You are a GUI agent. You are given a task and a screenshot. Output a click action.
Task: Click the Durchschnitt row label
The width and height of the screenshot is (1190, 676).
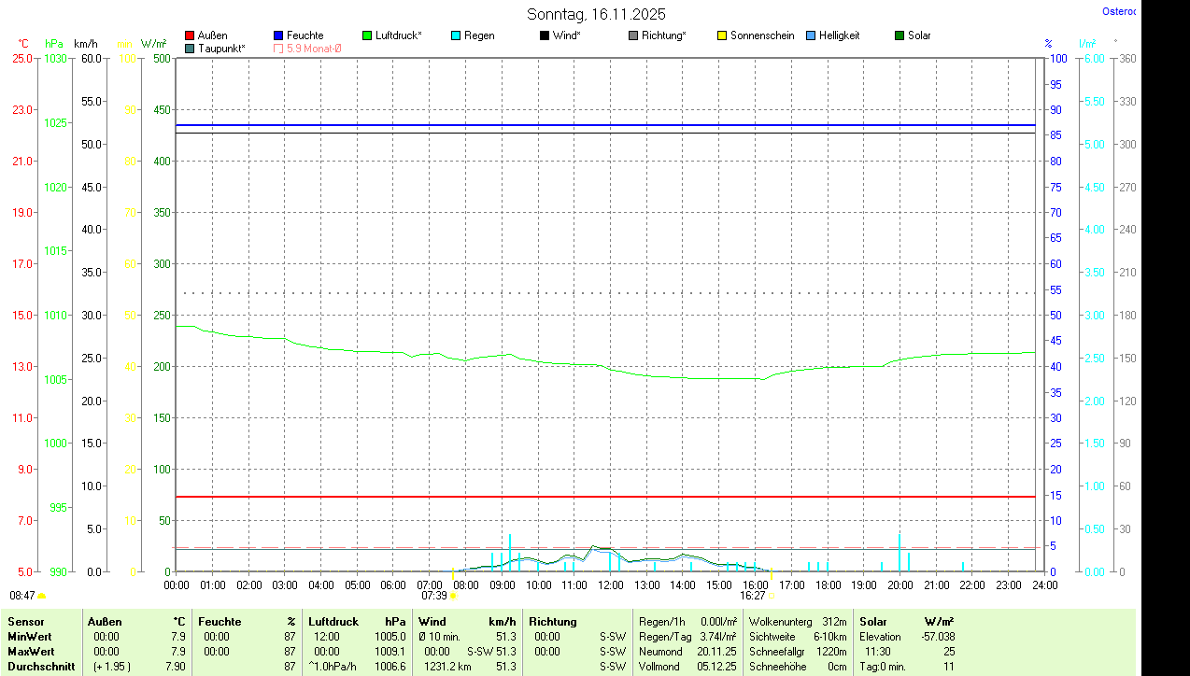click(41, 667)
